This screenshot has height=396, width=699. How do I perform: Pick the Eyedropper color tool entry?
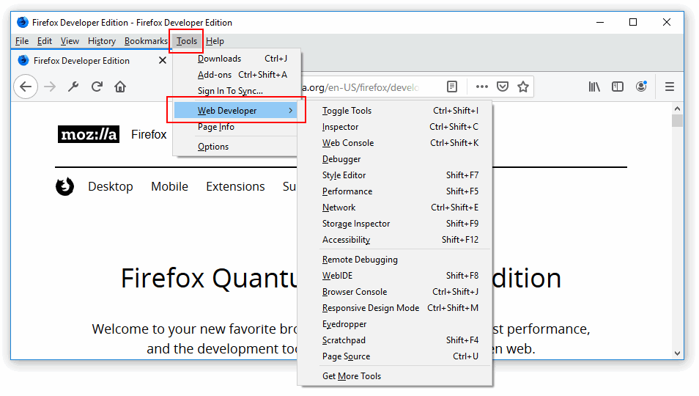coord(344,324)
